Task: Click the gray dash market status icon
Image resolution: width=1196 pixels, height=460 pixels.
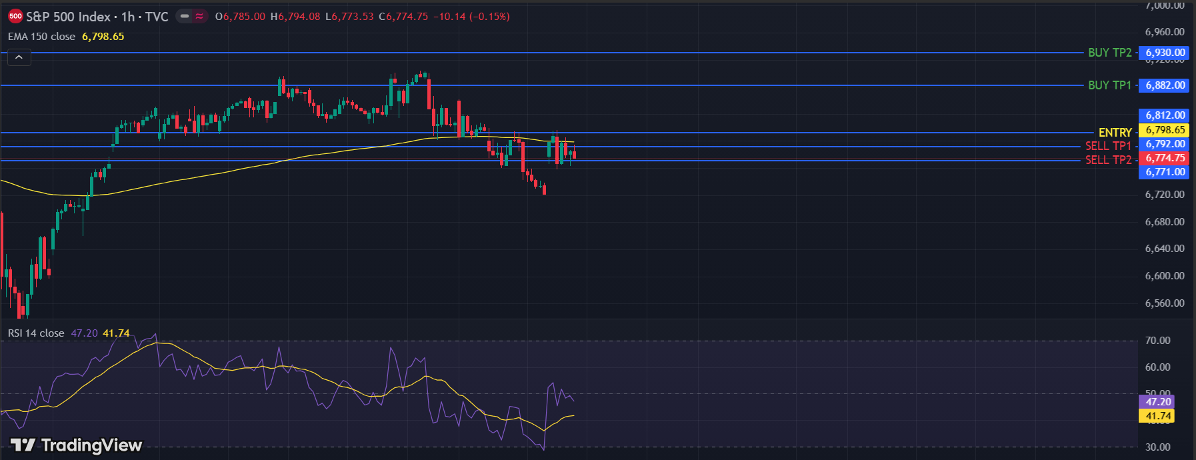Action: (x=185, y=16)
